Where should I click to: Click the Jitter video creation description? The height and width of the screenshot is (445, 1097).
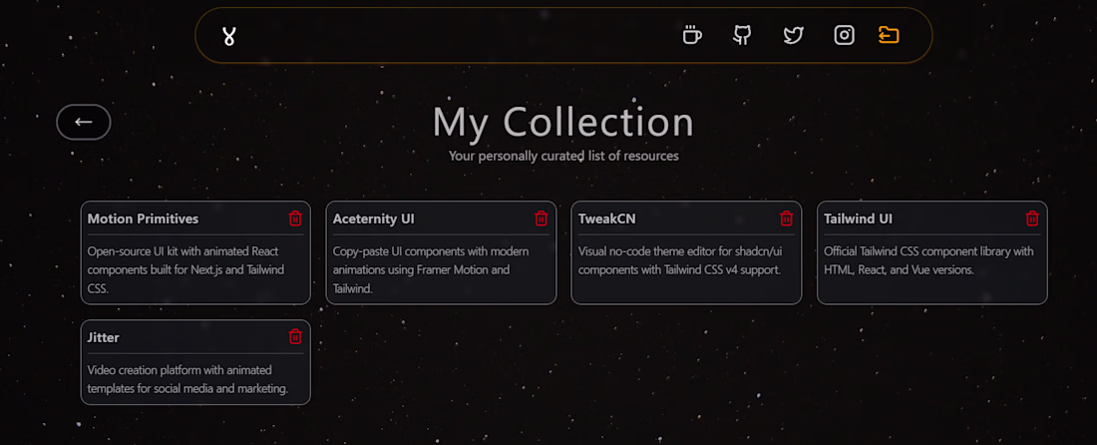tap(187, 379)
